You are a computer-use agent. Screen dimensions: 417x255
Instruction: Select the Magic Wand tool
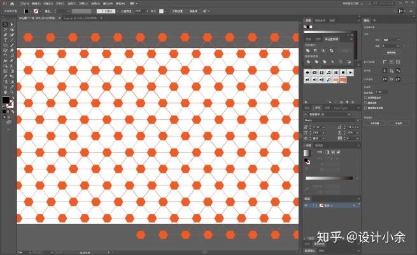click(x=5, y=29)
